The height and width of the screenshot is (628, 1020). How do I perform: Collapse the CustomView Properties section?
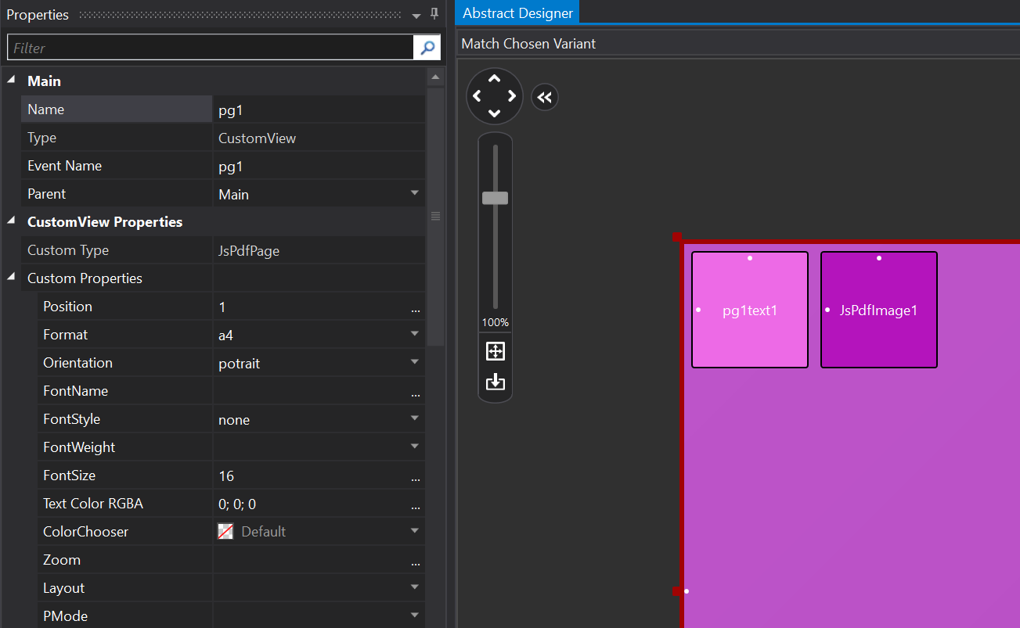(x=11, y=221)
